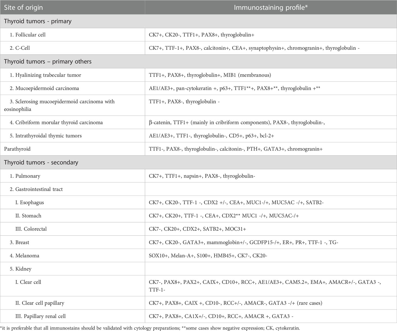Click the 'Site of origin' column header

(x=23, y=7)
